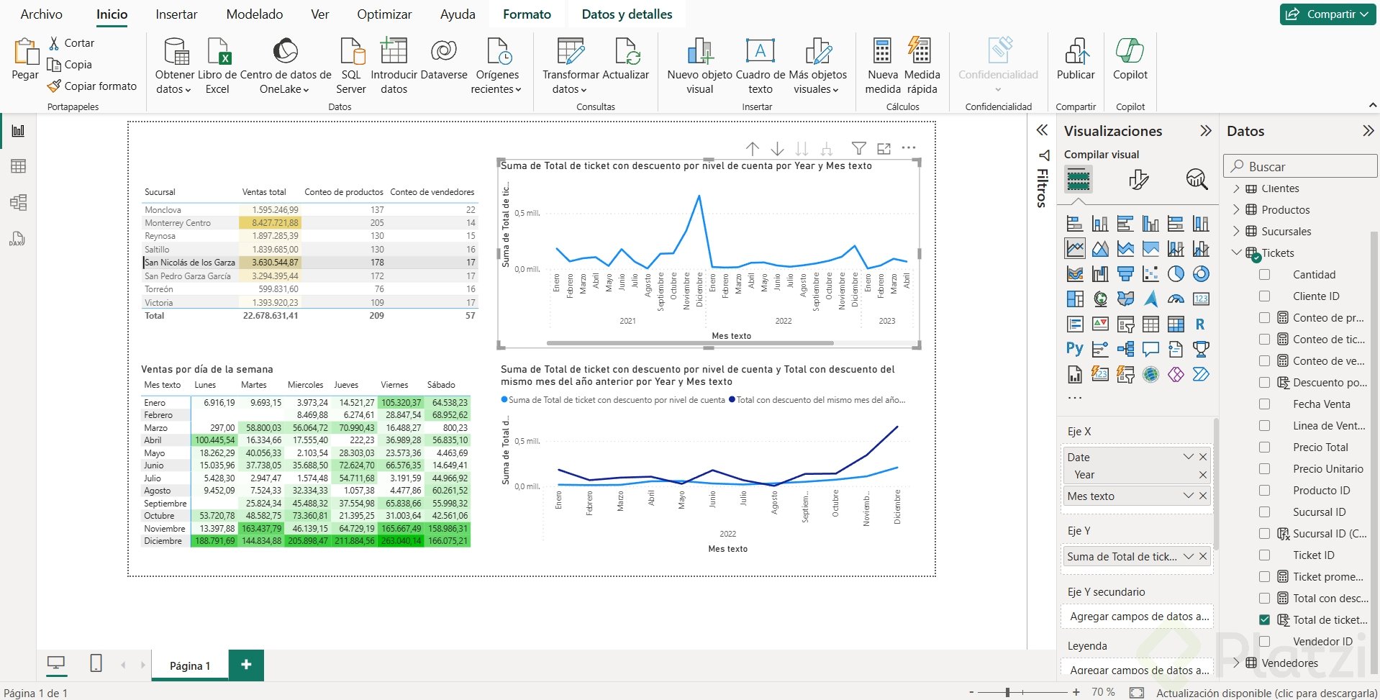1380x700 pixels.
Task: Insert a Cuadro de texto
Action: pos(760,66)
